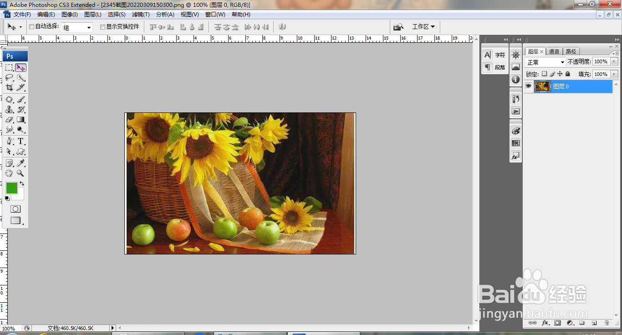Open the Navigator panel icon
Screen dimensions: 622x335
[x=515, y=55]
